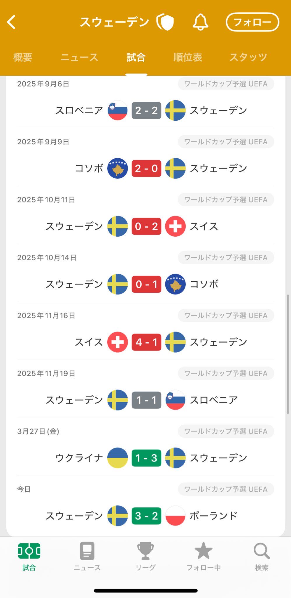Open the 4 - 1 score versus スイス
Image resolution: width=291 pixels, height=598 pixels.
[x=146, y=342]
